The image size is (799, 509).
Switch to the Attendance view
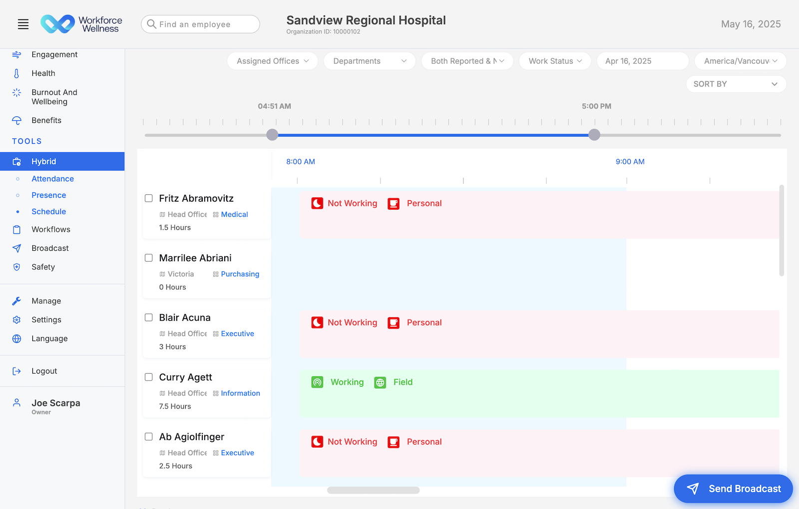[x=52, y=178]
